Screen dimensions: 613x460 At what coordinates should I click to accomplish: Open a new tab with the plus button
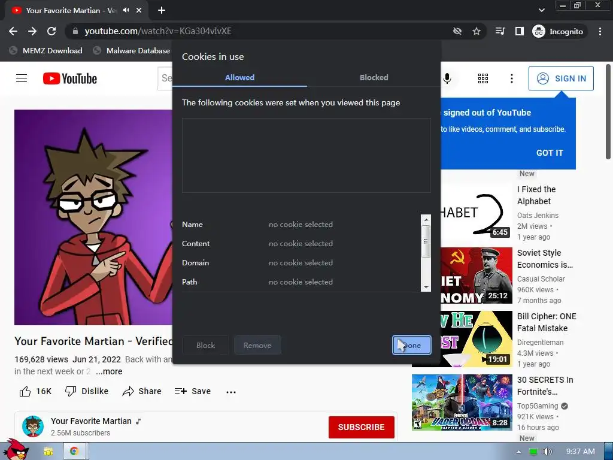[x=162, y=10]
